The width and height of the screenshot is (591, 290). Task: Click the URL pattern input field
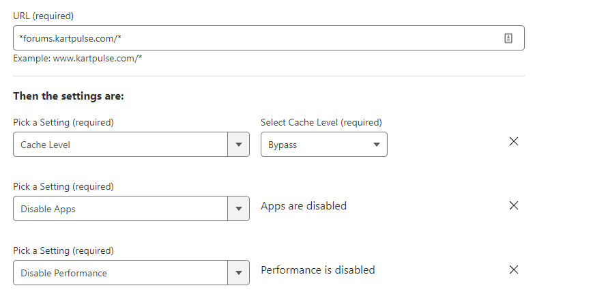tap(268, 38)
